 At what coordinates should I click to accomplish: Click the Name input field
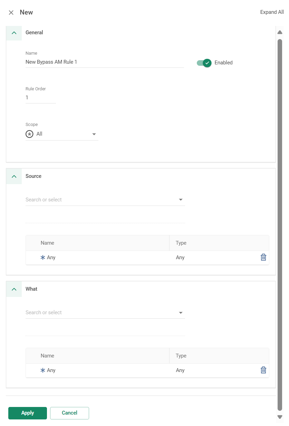click(x=105, y=62)
